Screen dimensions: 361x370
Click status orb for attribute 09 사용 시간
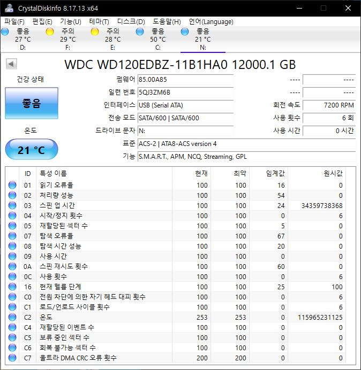[12, 256]
